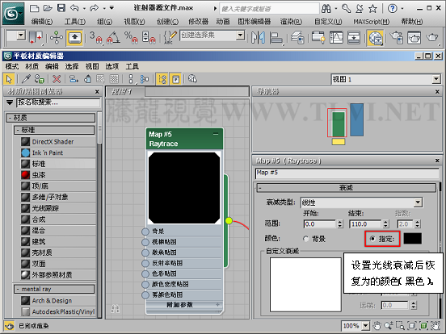Create a new file with New icon

[x=35, y=9]
